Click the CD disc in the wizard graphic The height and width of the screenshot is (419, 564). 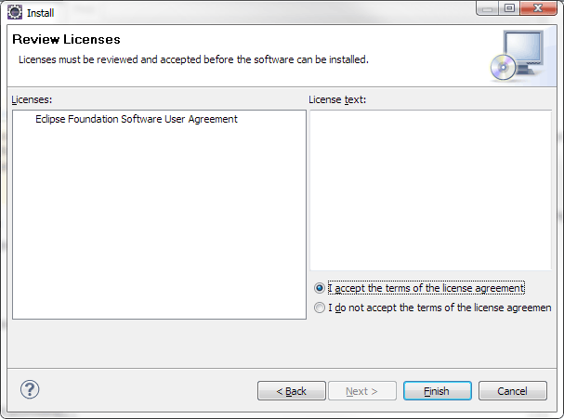pos(503,67)
